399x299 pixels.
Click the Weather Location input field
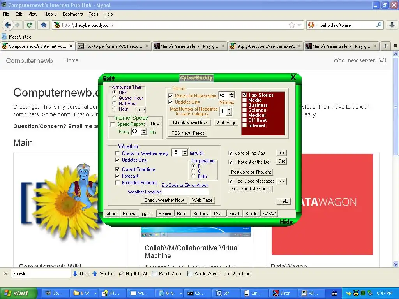185,192
